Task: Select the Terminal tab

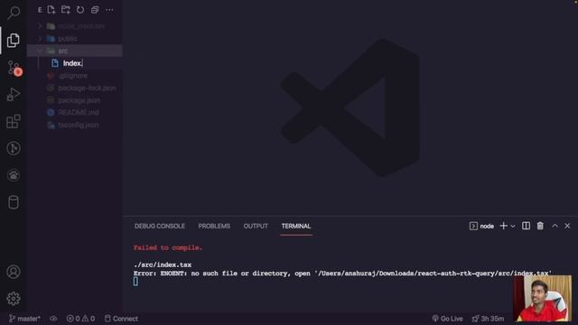Action: pyautogui.click(x=296, y=227)
